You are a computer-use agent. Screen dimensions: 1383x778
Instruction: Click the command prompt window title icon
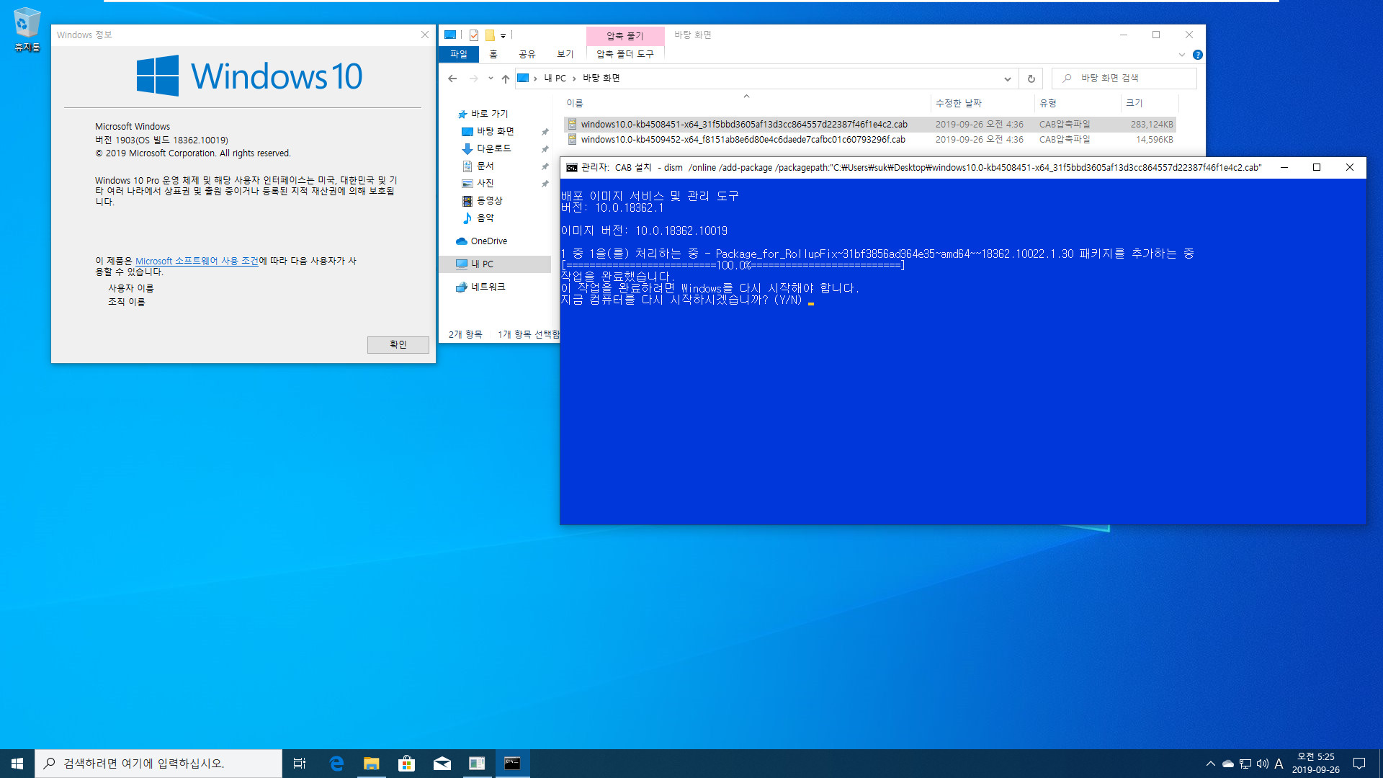tap(572, 168)
